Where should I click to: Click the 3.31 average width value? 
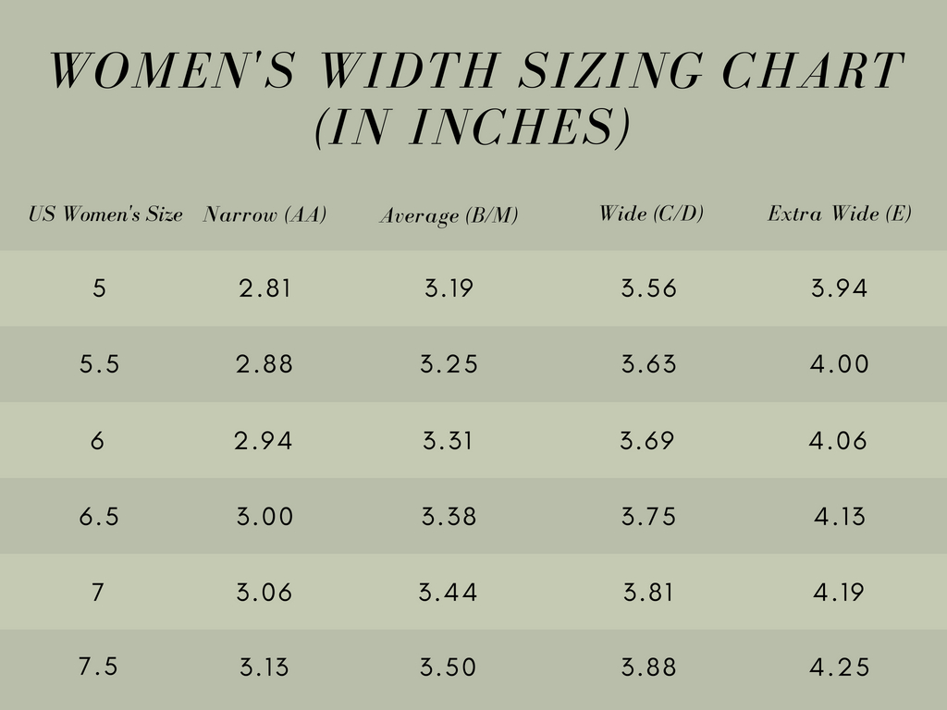pyautogui.click(x=448, y=441)
